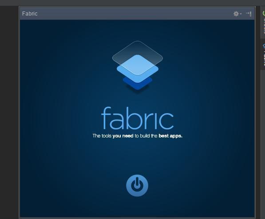This screenshot has height=219, width=265.
Task: Click the power button to start Fabric
Action: [x=137, y=185]
